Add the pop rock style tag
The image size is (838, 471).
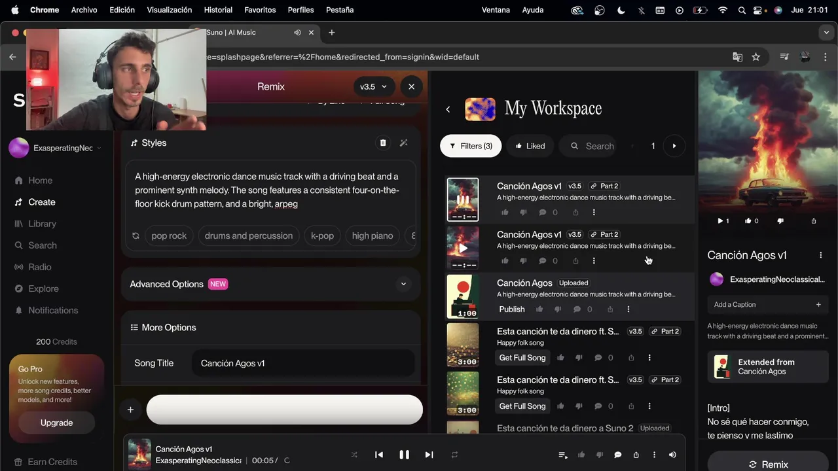[169, 235]
